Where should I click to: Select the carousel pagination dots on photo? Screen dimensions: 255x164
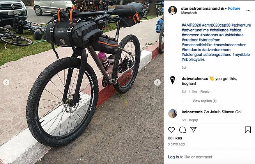click(81, 159)
